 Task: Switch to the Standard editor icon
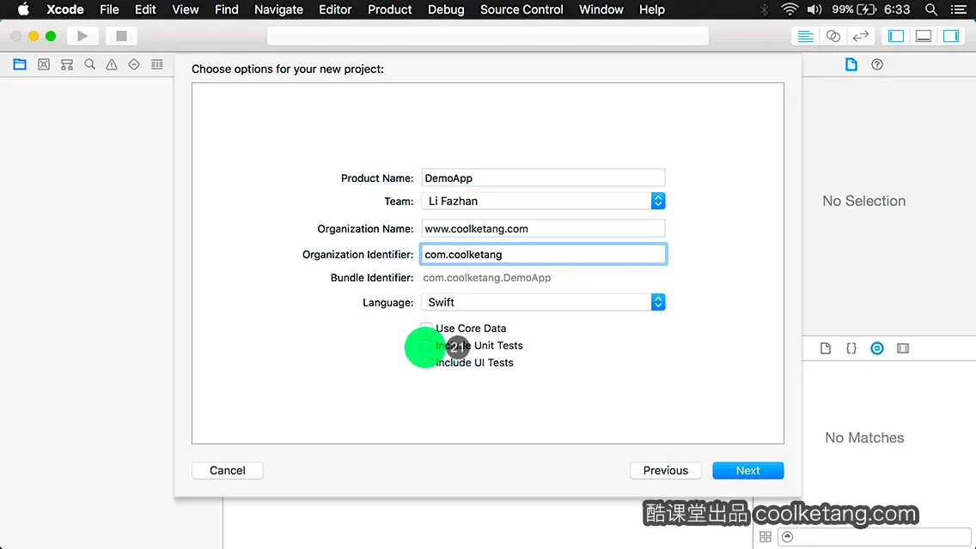pyautogui.click(x=805, y=36)
